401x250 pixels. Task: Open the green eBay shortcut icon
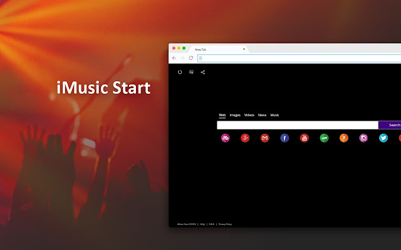point(325,138)
